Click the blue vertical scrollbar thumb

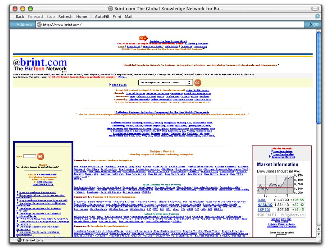[x=318, y=77]
